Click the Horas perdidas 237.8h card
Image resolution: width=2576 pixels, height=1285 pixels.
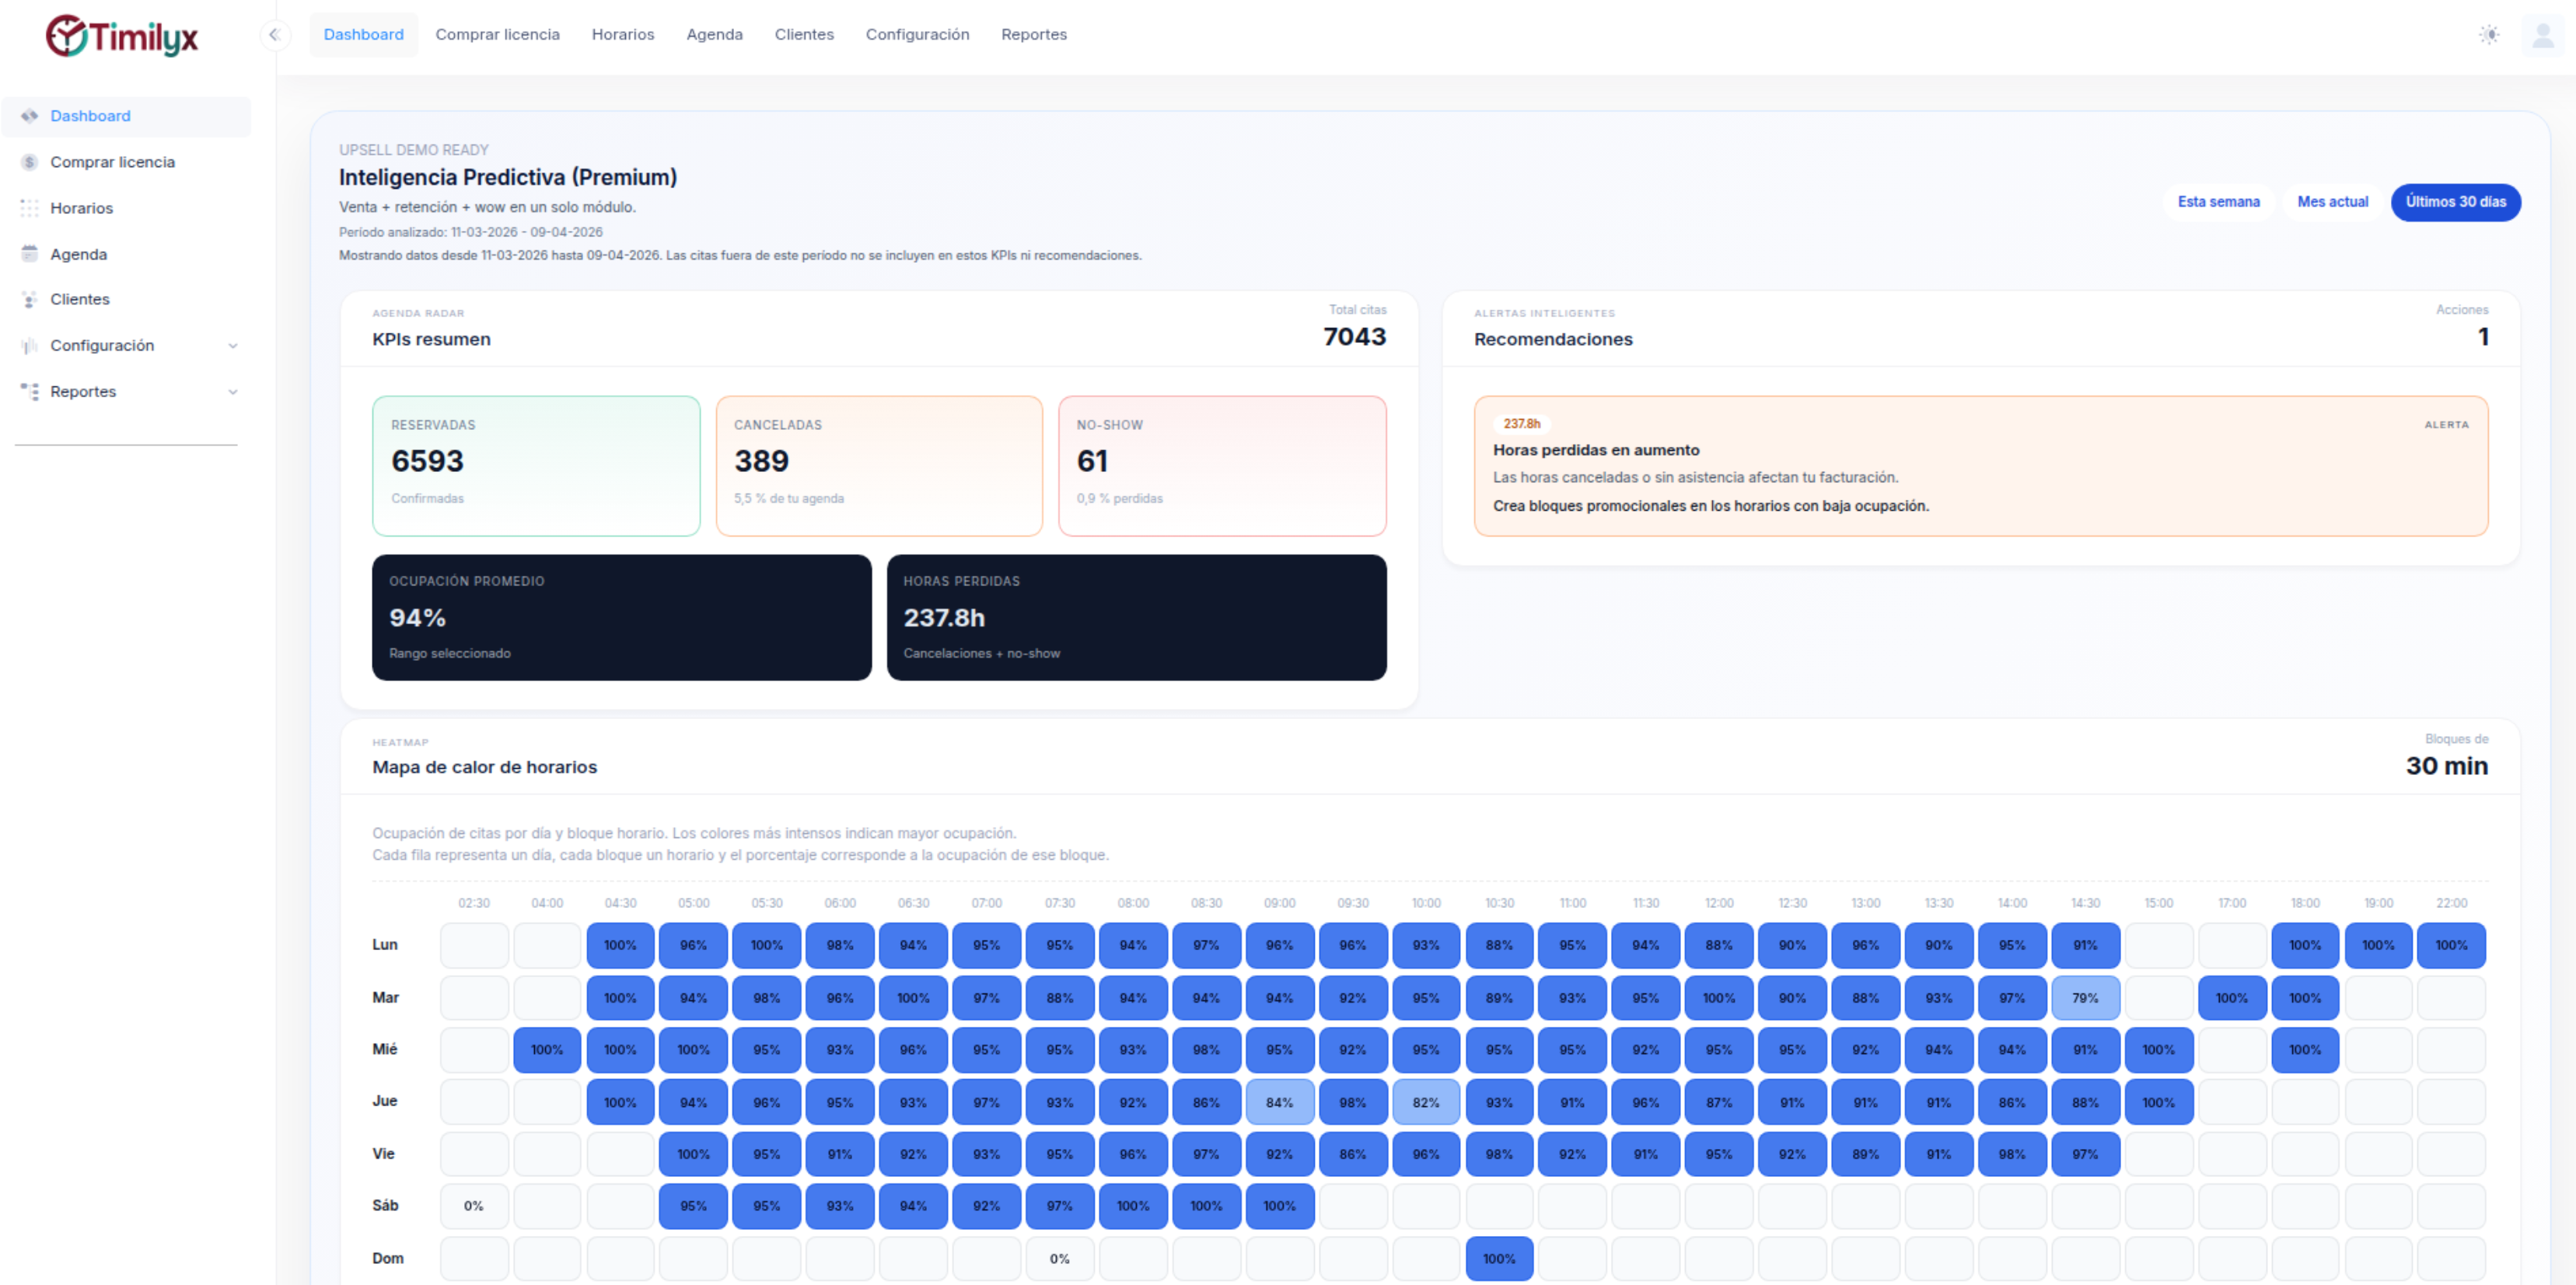1136,618
